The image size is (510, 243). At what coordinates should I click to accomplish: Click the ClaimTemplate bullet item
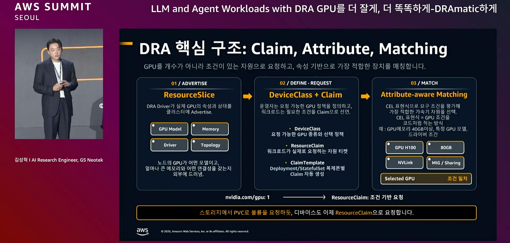307,168
